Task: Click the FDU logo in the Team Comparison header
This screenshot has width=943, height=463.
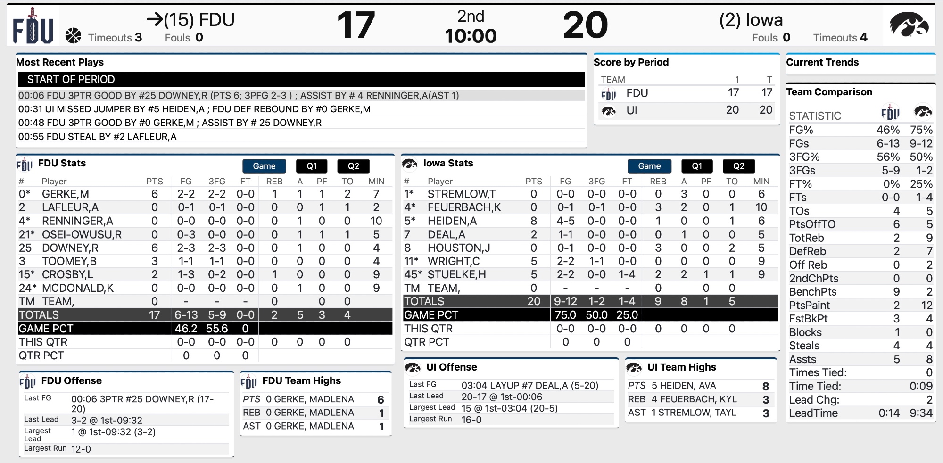Action: [x=890, y=112]
